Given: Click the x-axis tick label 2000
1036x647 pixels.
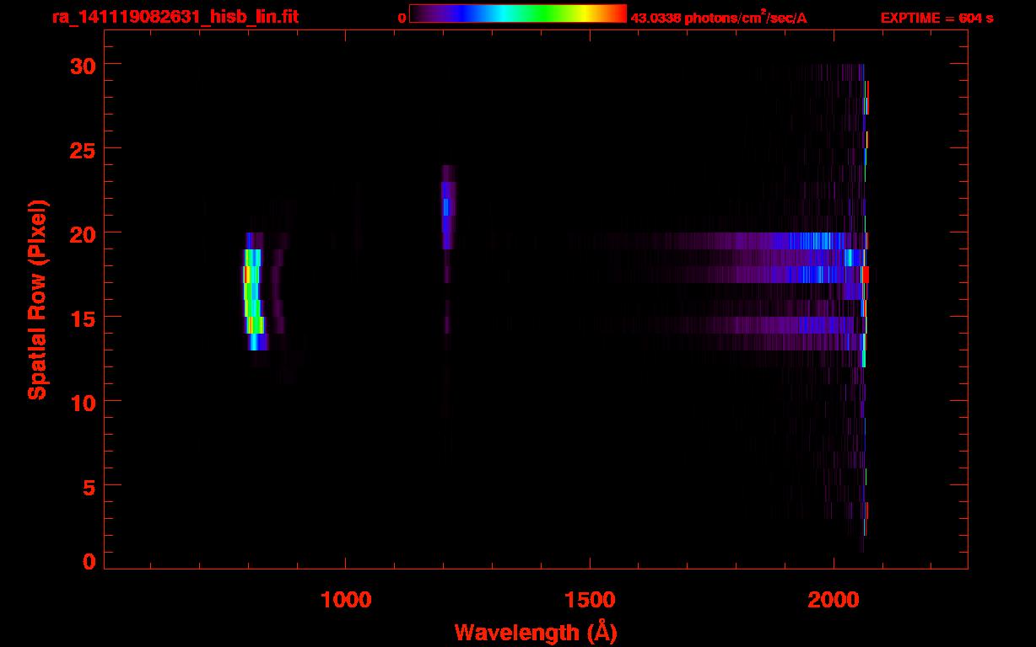Looking at the screenshot, I should point(834,600).
